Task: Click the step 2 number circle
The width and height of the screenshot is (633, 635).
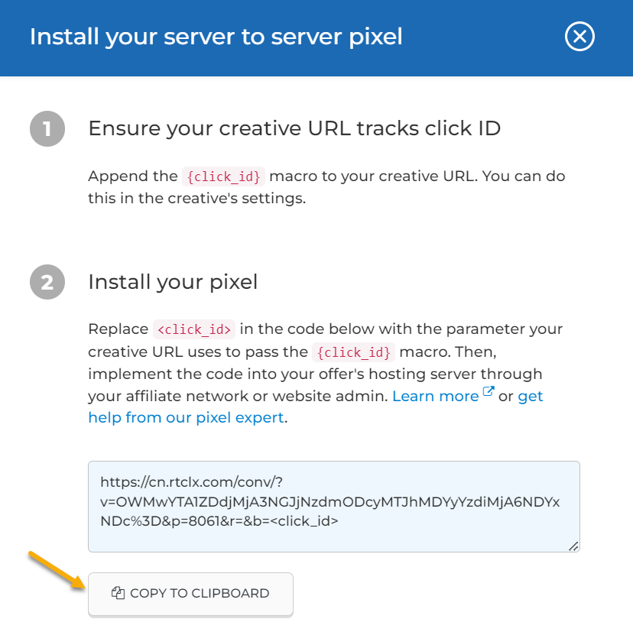Action: click(47, 283)
